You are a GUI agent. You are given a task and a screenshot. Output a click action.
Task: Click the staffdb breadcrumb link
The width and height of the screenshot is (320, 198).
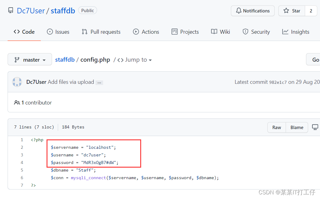[x=65, y=60]
